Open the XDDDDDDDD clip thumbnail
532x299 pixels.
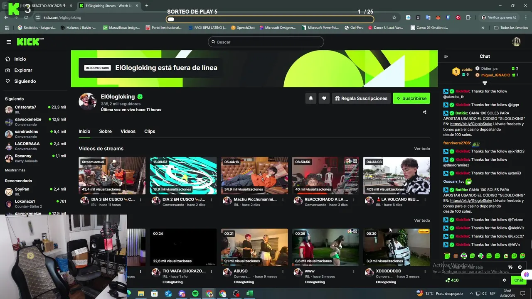397,247
